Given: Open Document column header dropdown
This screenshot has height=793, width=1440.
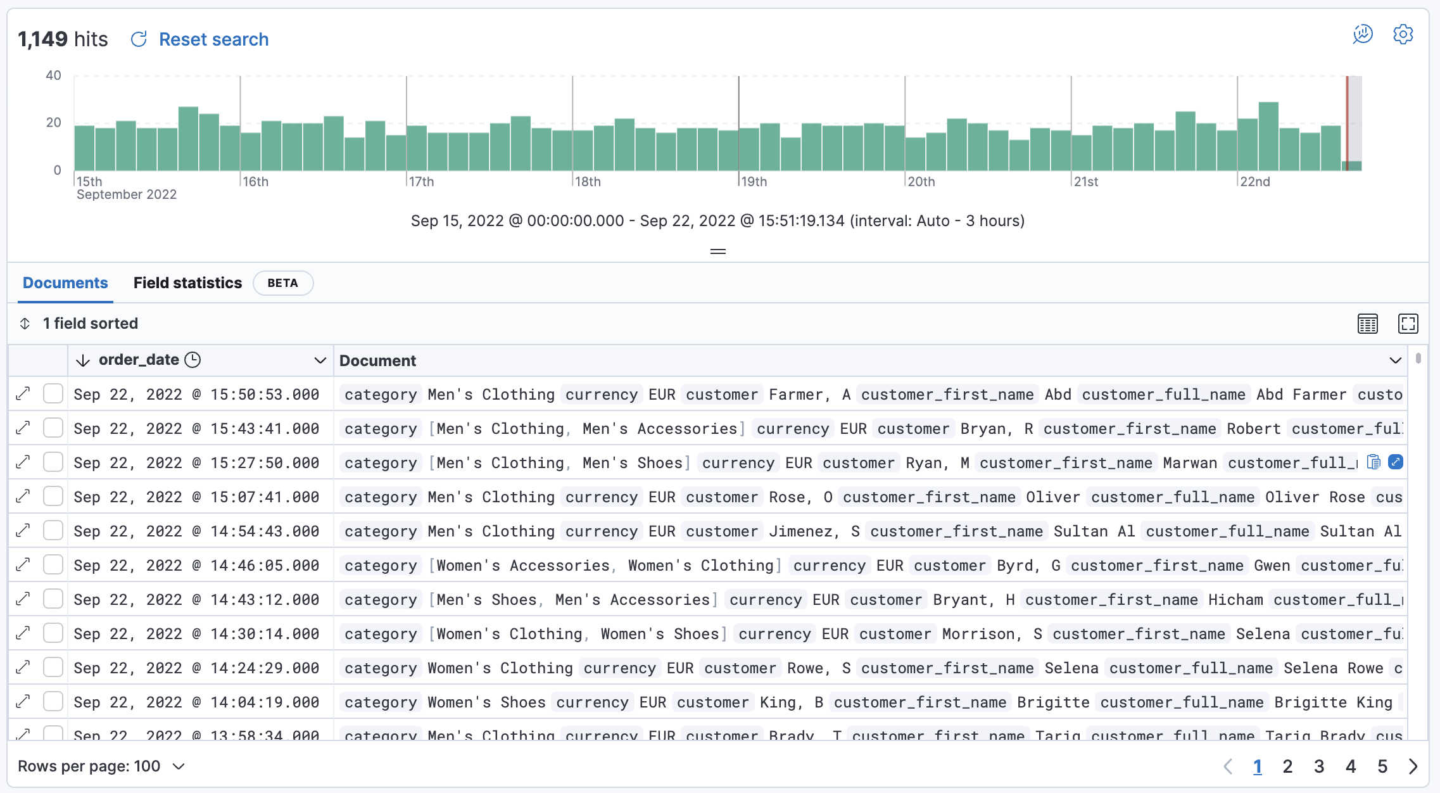Looking at the screenshot, I should point(1395,360).
